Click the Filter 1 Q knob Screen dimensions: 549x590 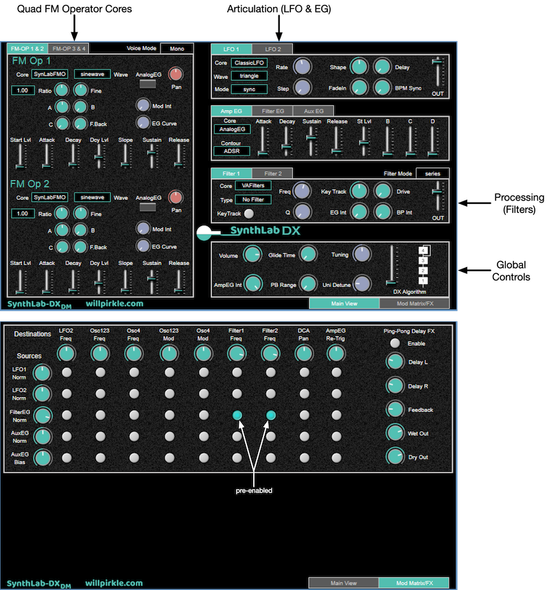coord(303,212)
